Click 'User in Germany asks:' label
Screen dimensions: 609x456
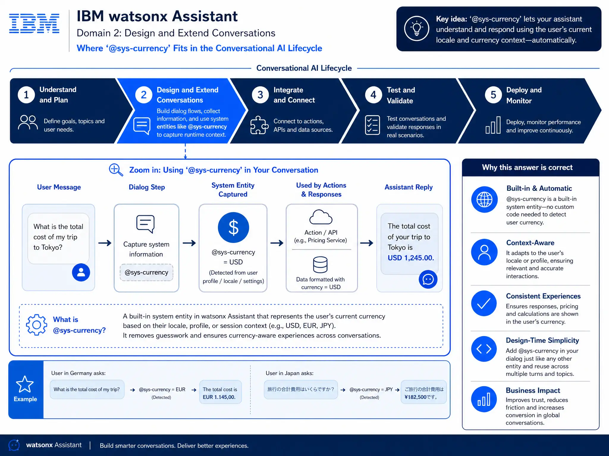(x=78, y=373)
